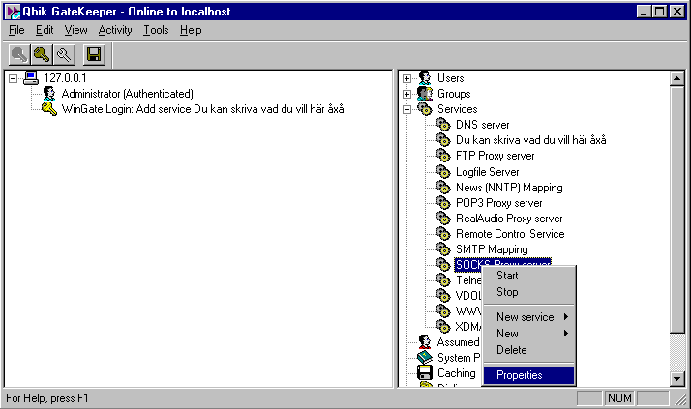
Task: Click the SMTP Mapping gear icon
Action: click(443, 249)
